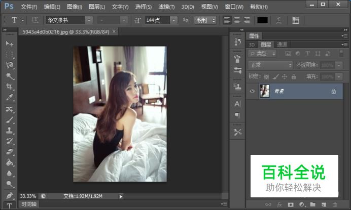Open the opacity slider dropdown
The image size is (351, 210).
pyautogui.click(x=339, y=65)
